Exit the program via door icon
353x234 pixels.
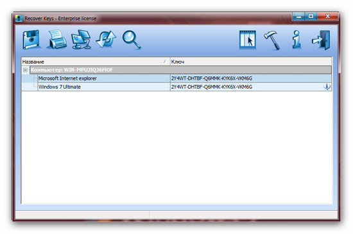[x=322, y=40]
